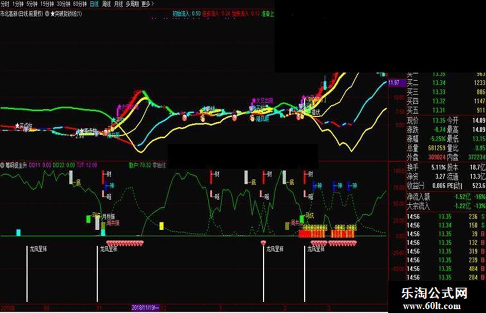486x313 pixels.
Task: Click the 大宗流入 row label
Action: click(419, 206)
